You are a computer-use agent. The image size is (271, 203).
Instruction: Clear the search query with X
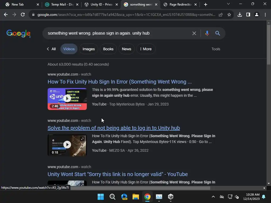tap(194, 33)
